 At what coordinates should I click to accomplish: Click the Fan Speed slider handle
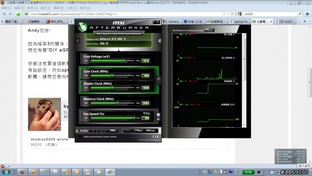(x=134, y=118)
